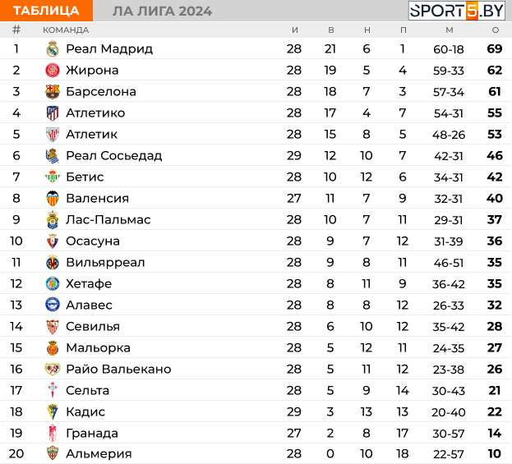The height and width of the screenshot is (464, 512).
Task: Click the Atlético Madrid crest icon
Action: click(53, 113)
